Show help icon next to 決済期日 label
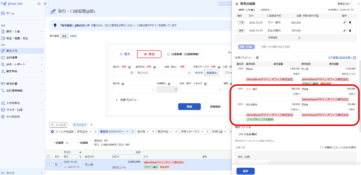Image resolution: width=361 pixels, height=175 pixels. click(169, 84)
